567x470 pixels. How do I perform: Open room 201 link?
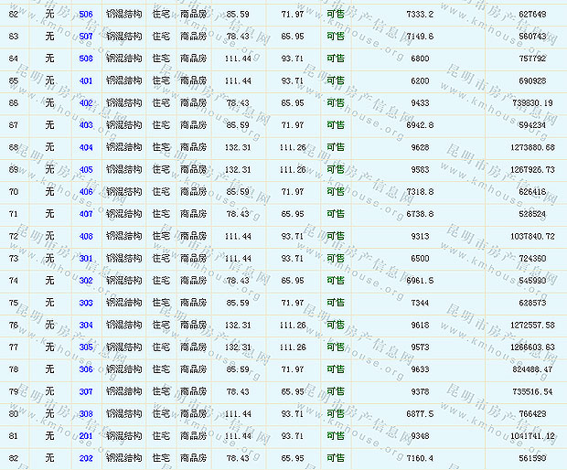(86, 435)
